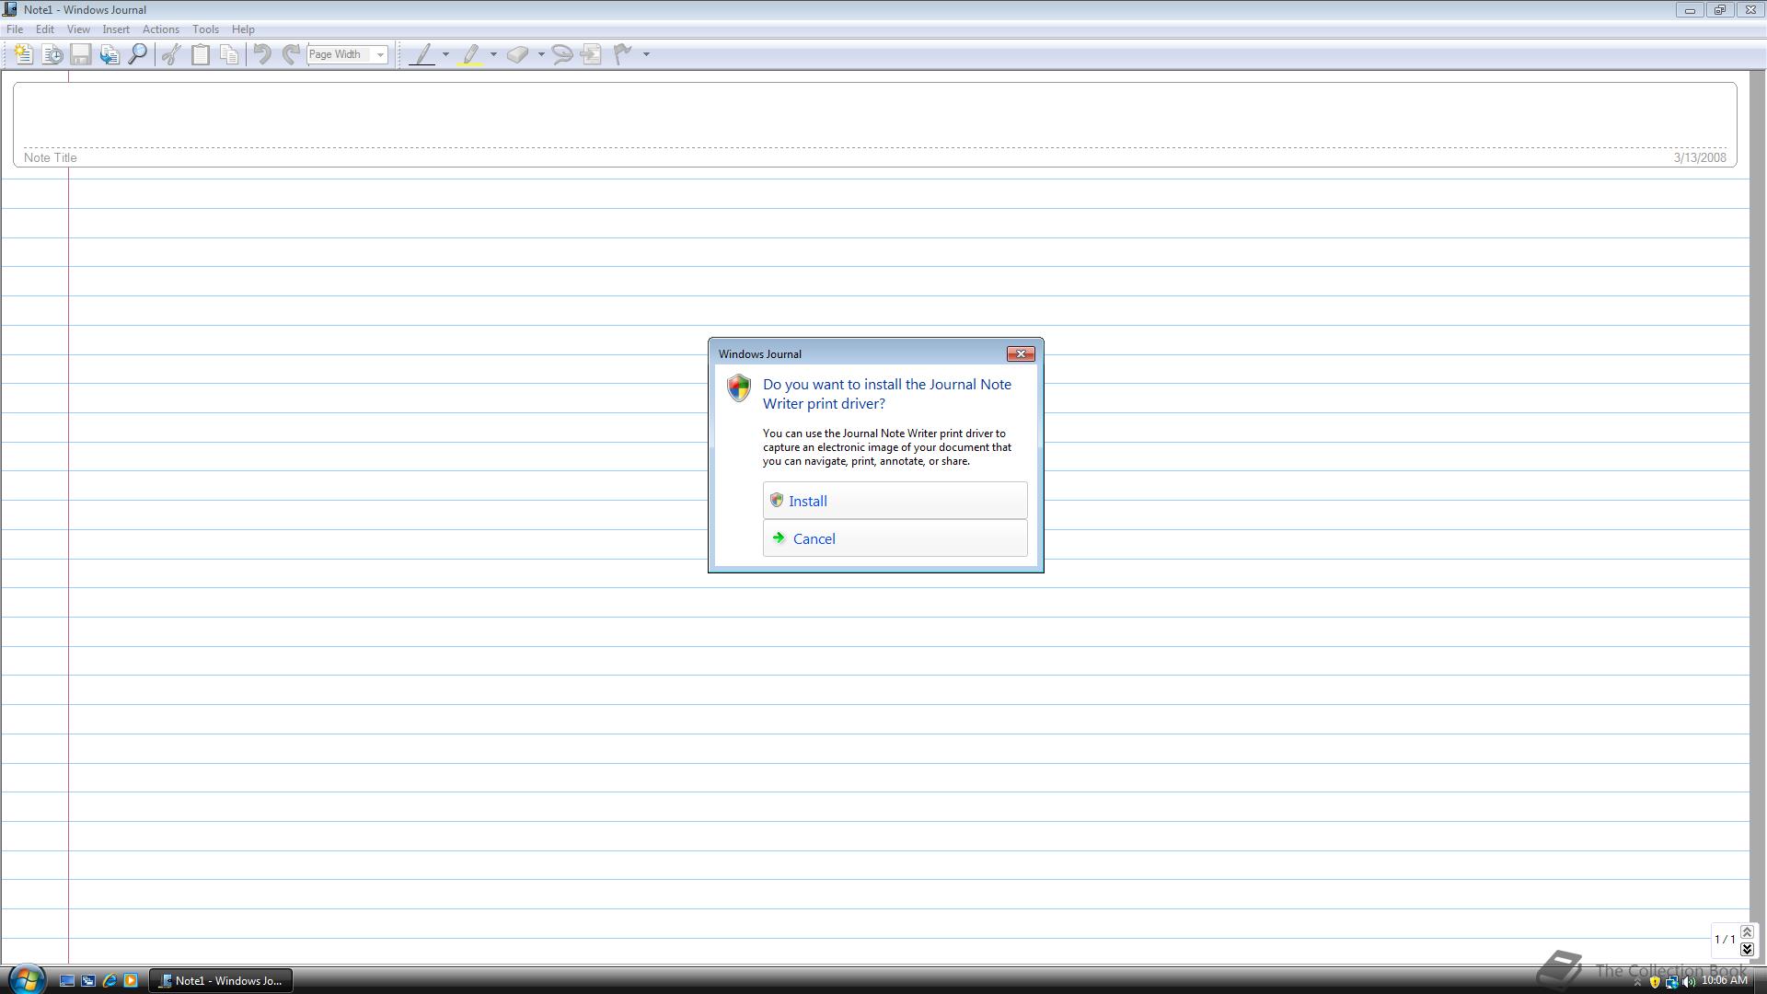
Task: Open the File menu
Action: click(15, 29)
